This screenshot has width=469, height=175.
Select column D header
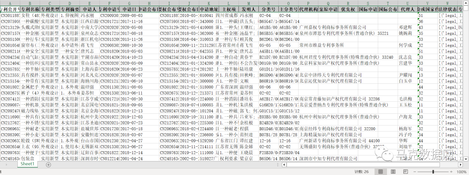[69, 3]
